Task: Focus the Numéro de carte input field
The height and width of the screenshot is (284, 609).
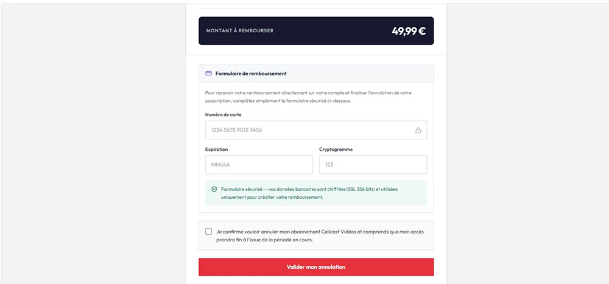Action: [316, 130]
